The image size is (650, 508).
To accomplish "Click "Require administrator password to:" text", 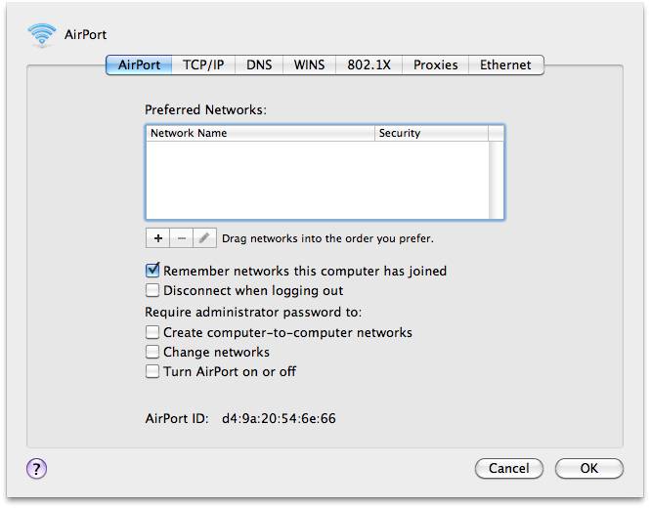I will 253,312.
